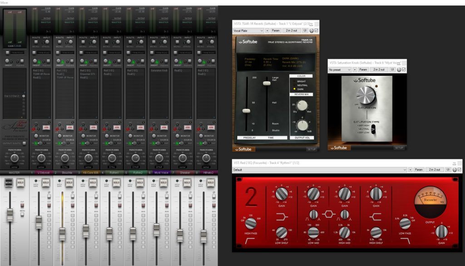
Task: Click the Master volume fader
Action: point(10,215)
